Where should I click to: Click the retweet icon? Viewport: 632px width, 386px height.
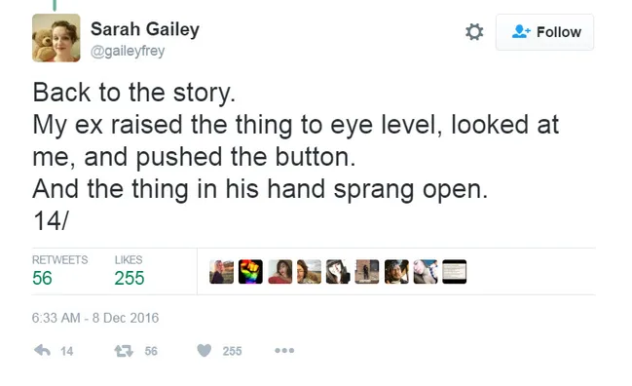click(124, 351)
